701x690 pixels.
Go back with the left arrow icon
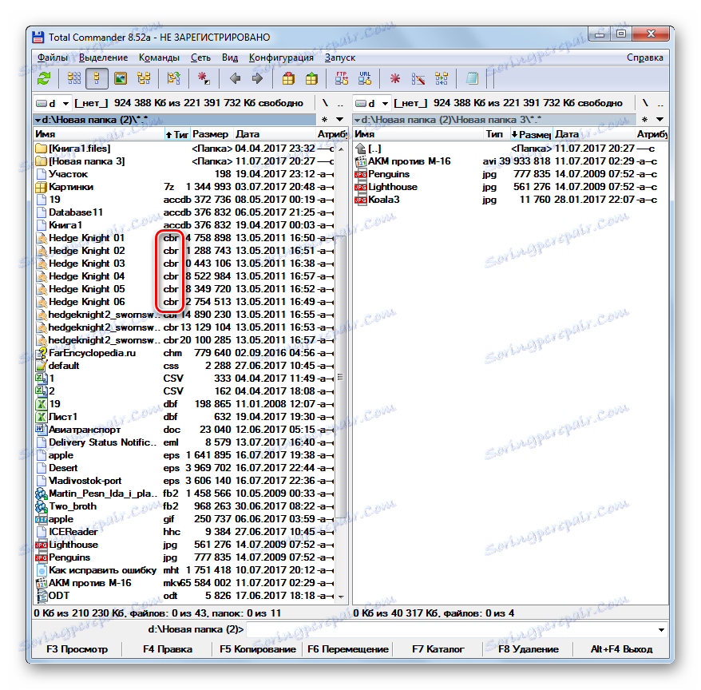(234, 79)
